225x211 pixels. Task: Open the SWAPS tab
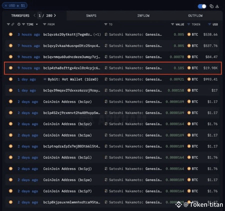click(91, 16)
